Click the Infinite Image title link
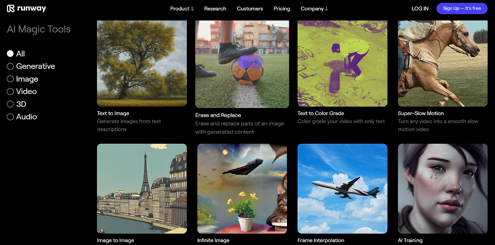This screenshot has height=245, width=495. pyautogui.click(x=213, y=240)
